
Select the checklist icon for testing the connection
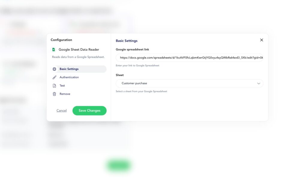click(54, 85)
